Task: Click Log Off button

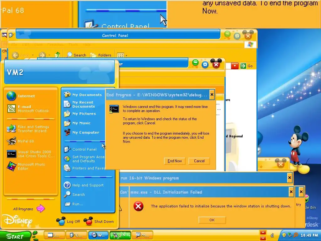Action: (68, 222)
